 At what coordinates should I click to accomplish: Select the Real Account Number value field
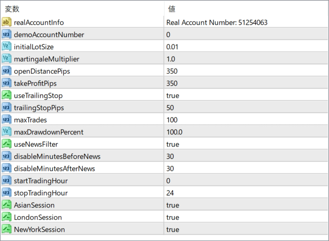click(x=217, y=22)
